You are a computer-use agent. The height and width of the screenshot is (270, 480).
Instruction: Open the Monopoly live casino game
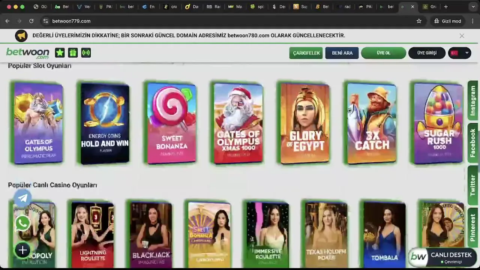click(34, 235)
